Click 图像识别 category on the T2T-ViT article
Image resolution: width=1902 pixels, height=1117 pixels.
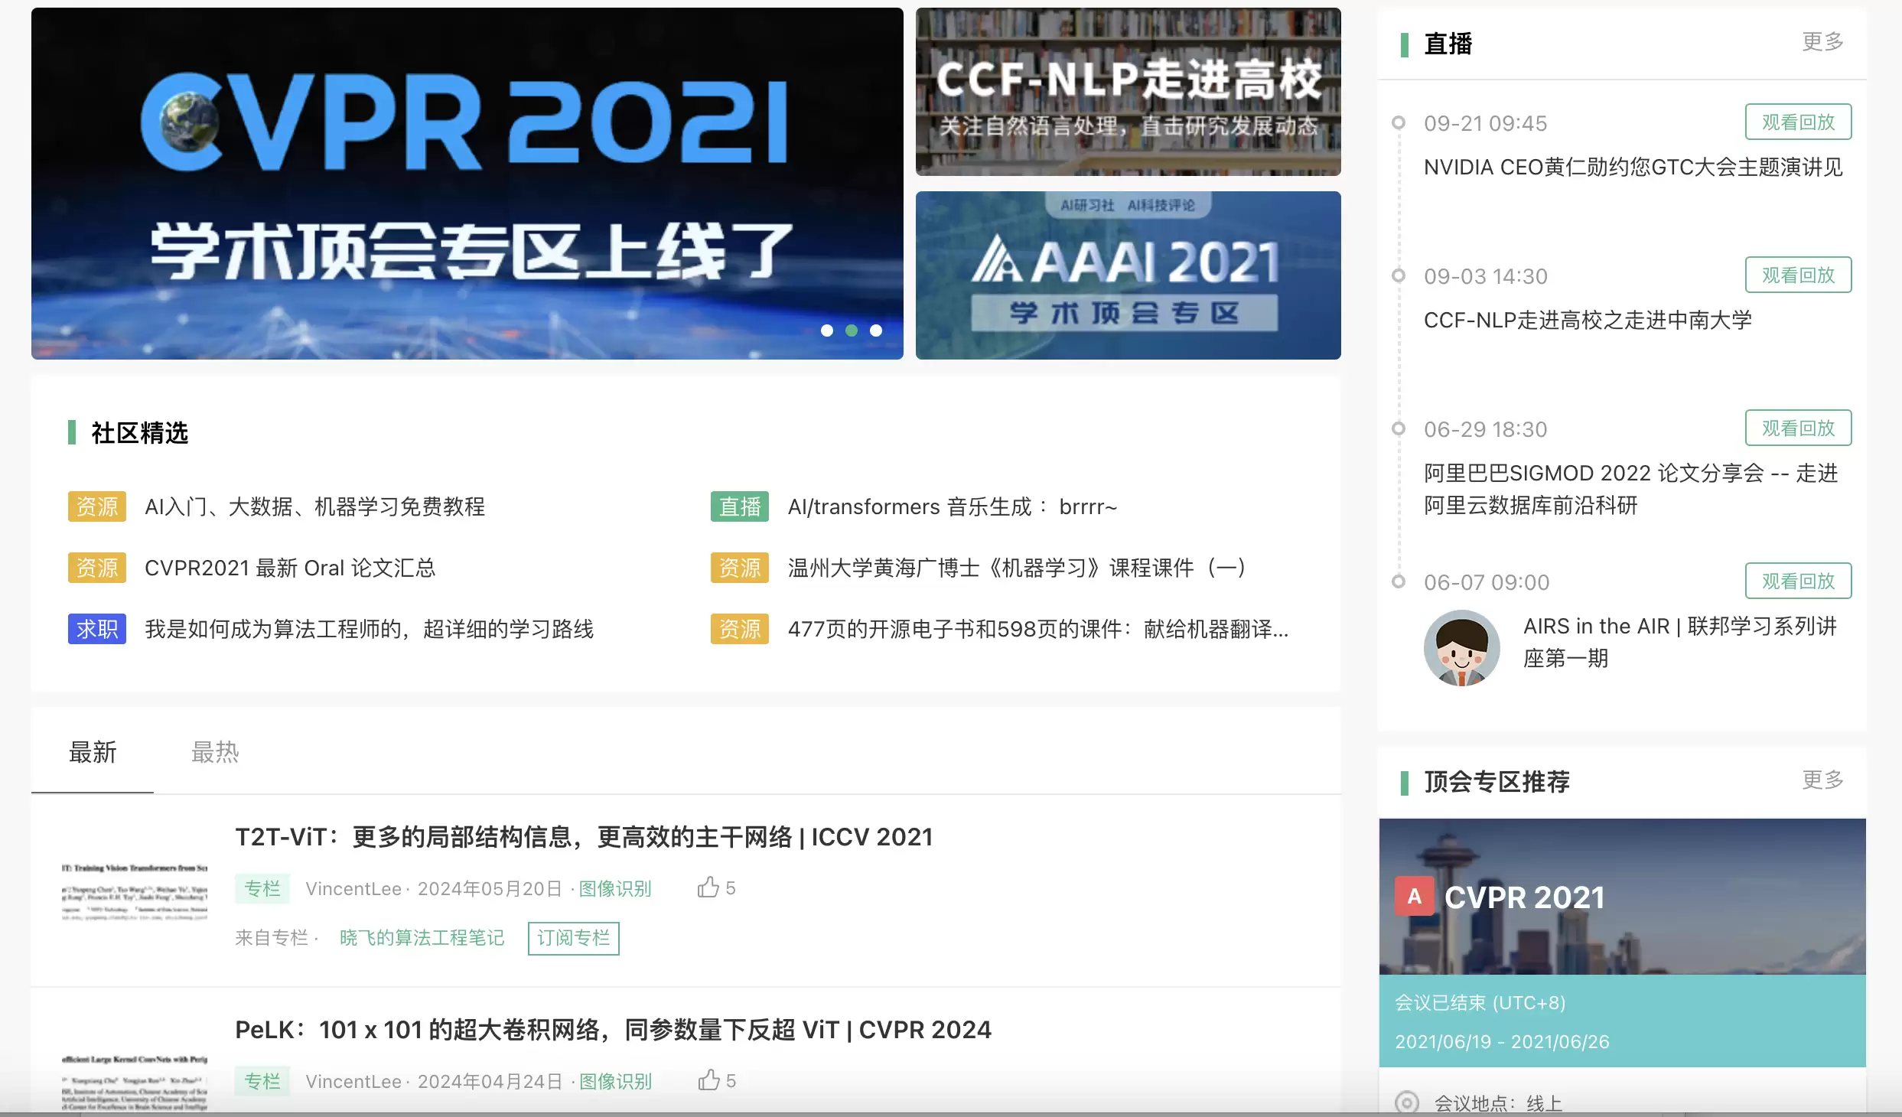click(615, 888)
